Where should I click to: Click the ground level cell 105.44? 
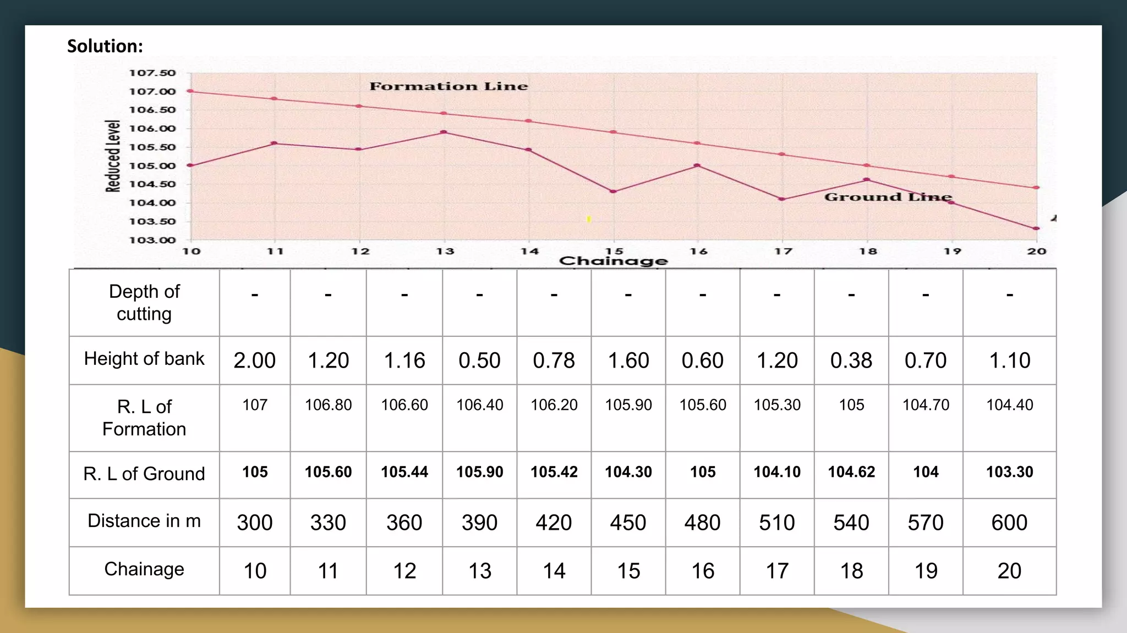pos(404,472)
